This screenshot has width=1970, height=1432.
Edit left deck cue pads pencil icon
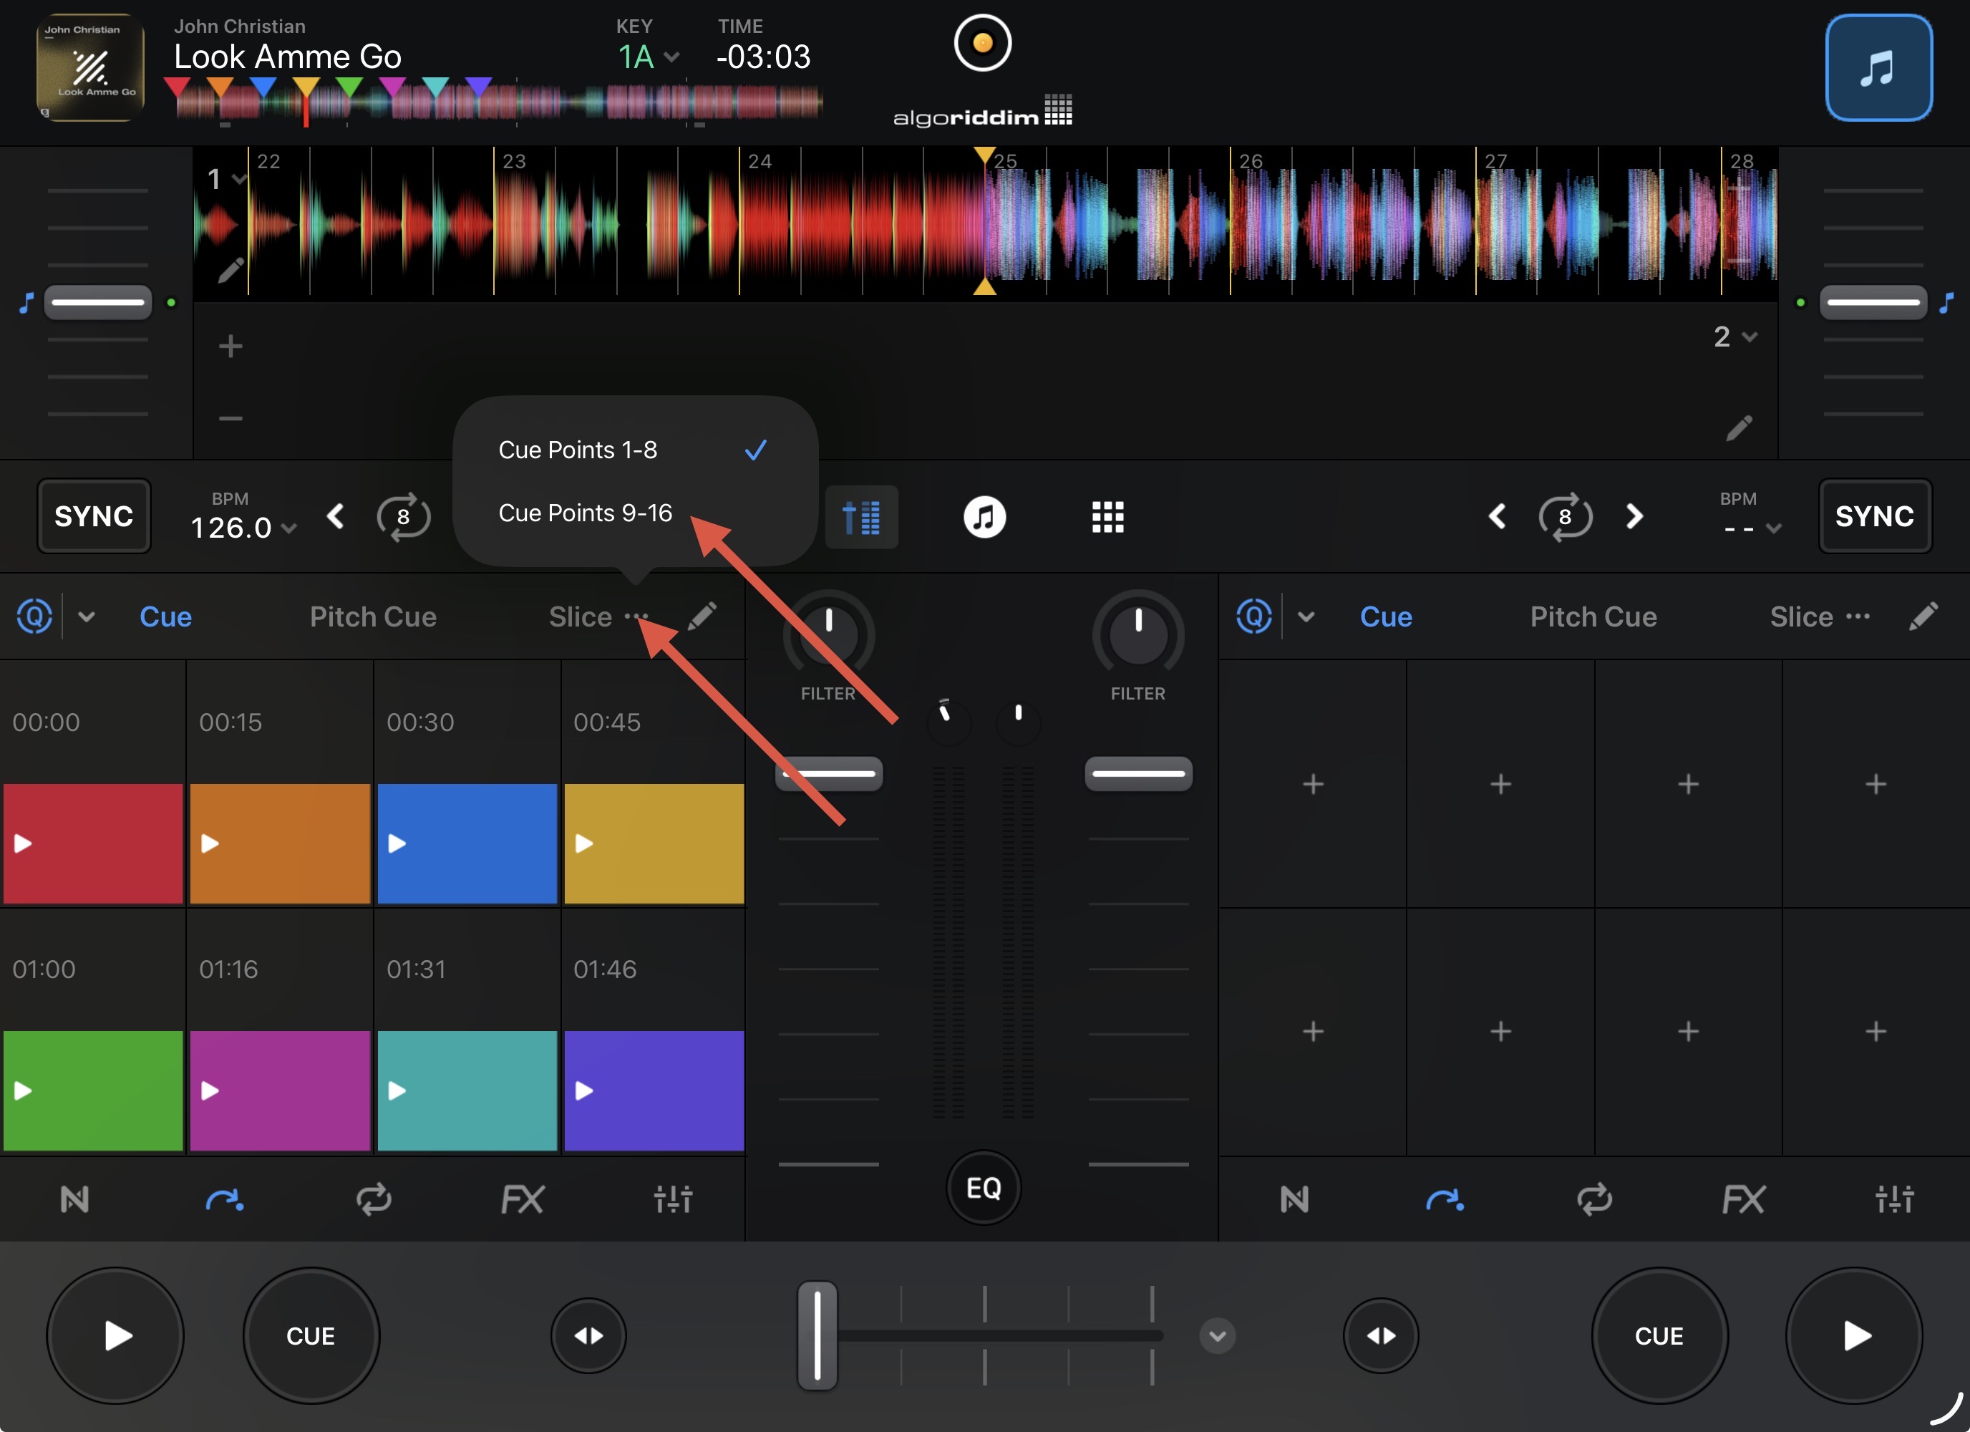(702, 616)
